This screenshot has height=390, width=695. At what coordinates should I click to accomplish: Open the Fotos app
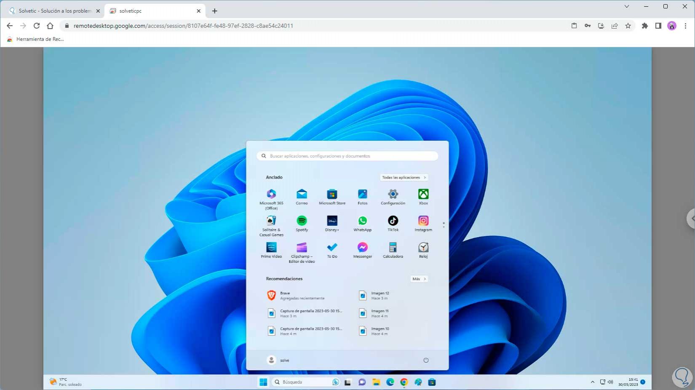[362, 197]
